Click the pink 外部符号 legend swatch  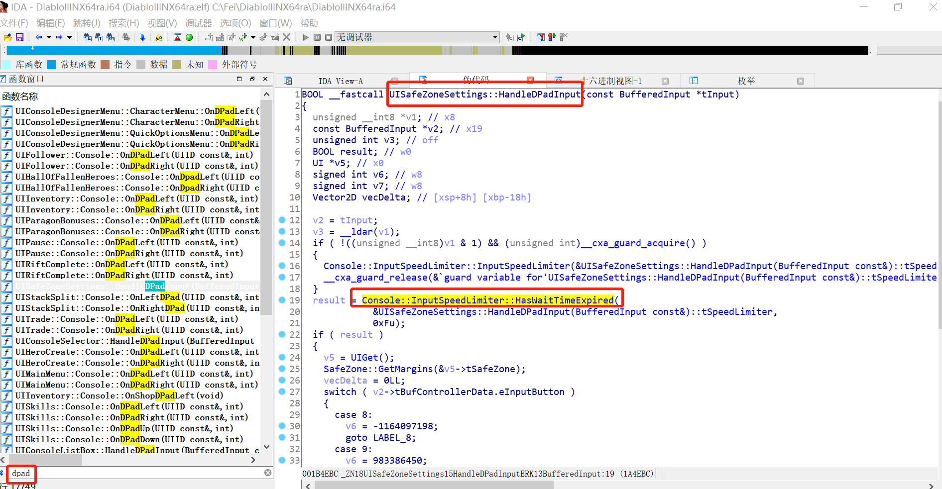click(213, 65)
